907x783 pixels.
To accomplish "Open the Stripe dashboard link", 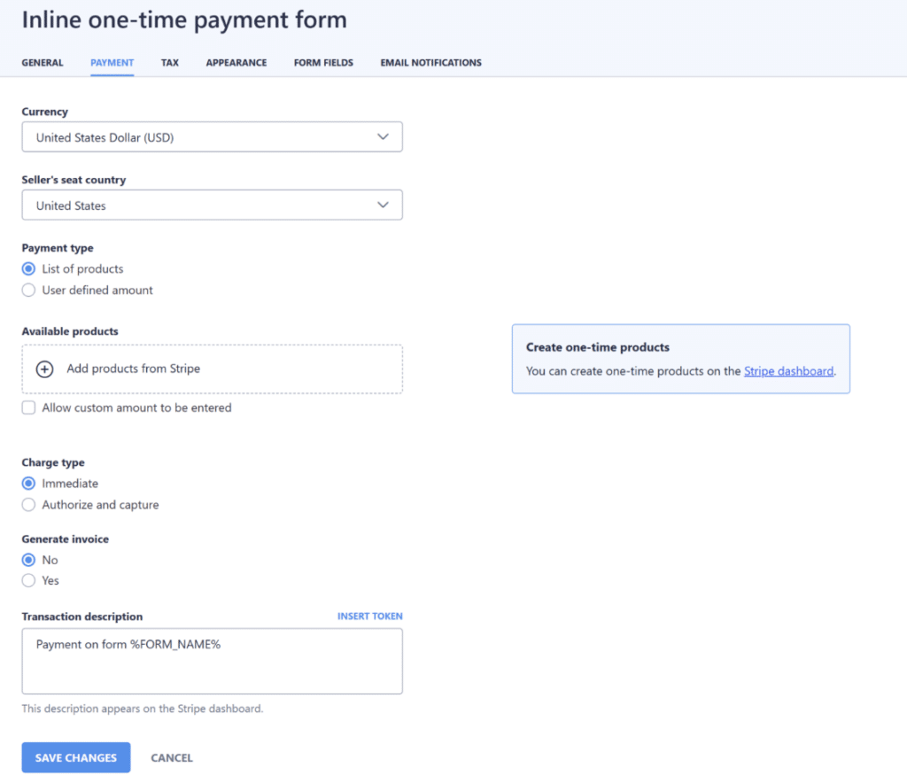I will (787, 371).
